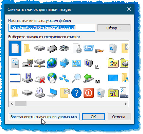
Task: Select the monitor with moon icon
Action: (x=89, y=63)
